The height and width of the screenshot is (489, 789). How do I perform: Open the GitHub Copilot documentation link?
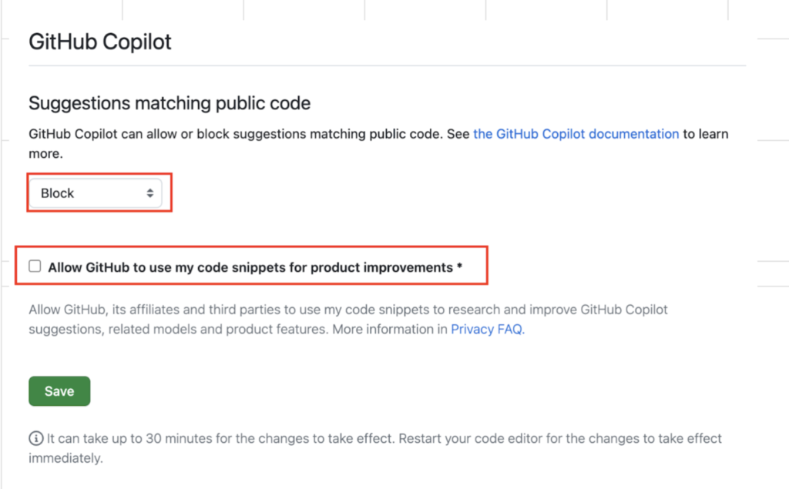tap(576, 133)
